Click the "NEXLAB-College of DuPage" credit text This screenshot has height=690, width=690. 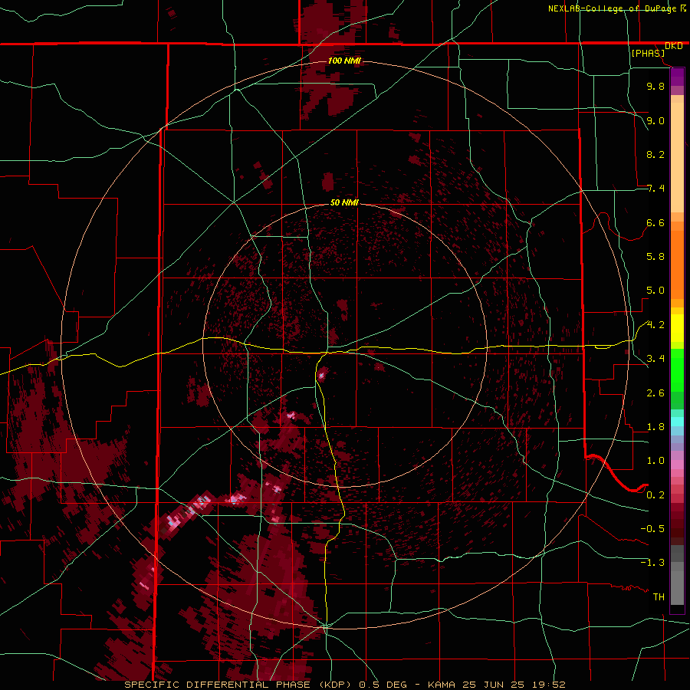[612, 8]
